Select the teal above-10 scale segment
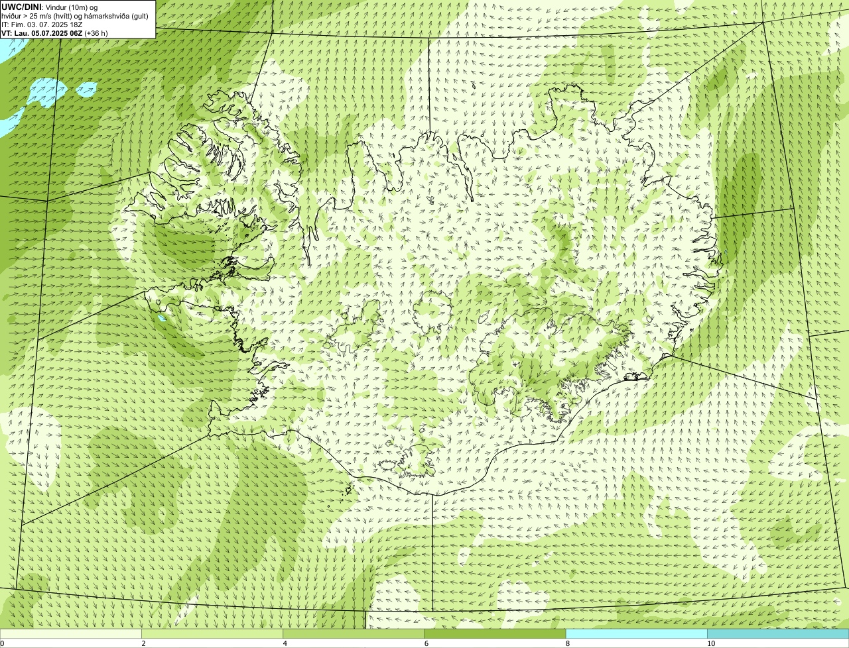 (x=778, y=634)
